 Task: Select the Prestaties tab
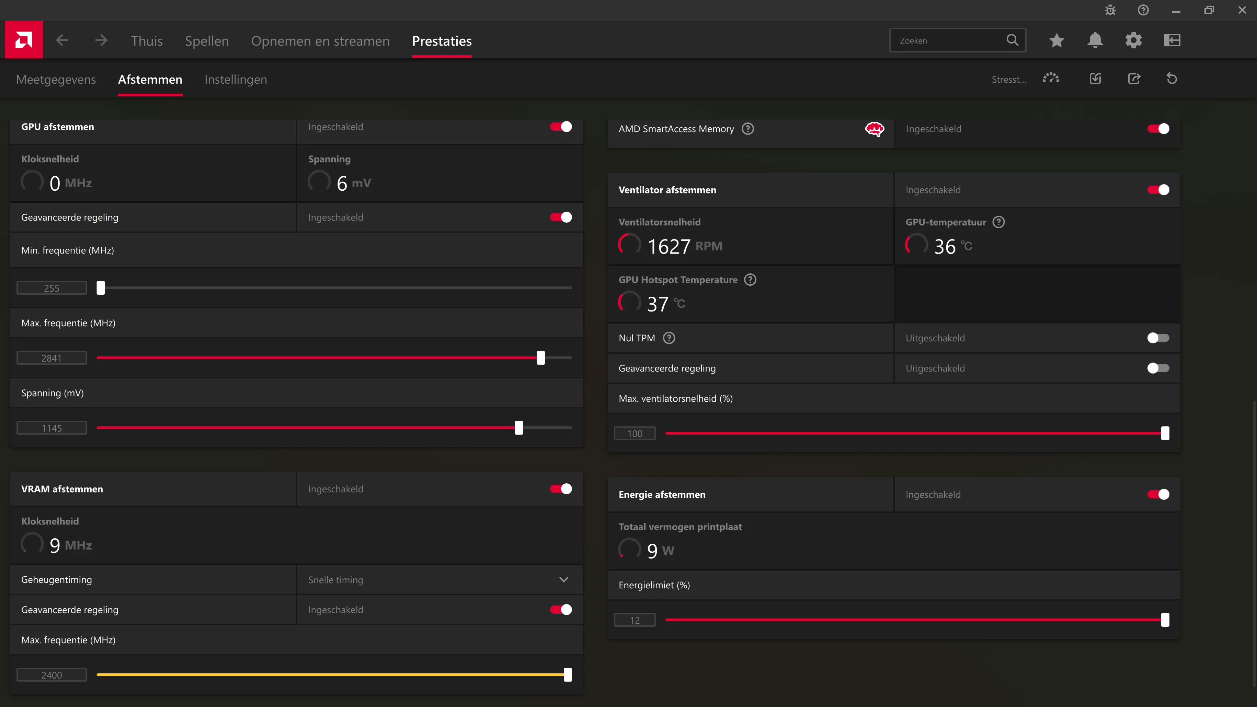442,41
